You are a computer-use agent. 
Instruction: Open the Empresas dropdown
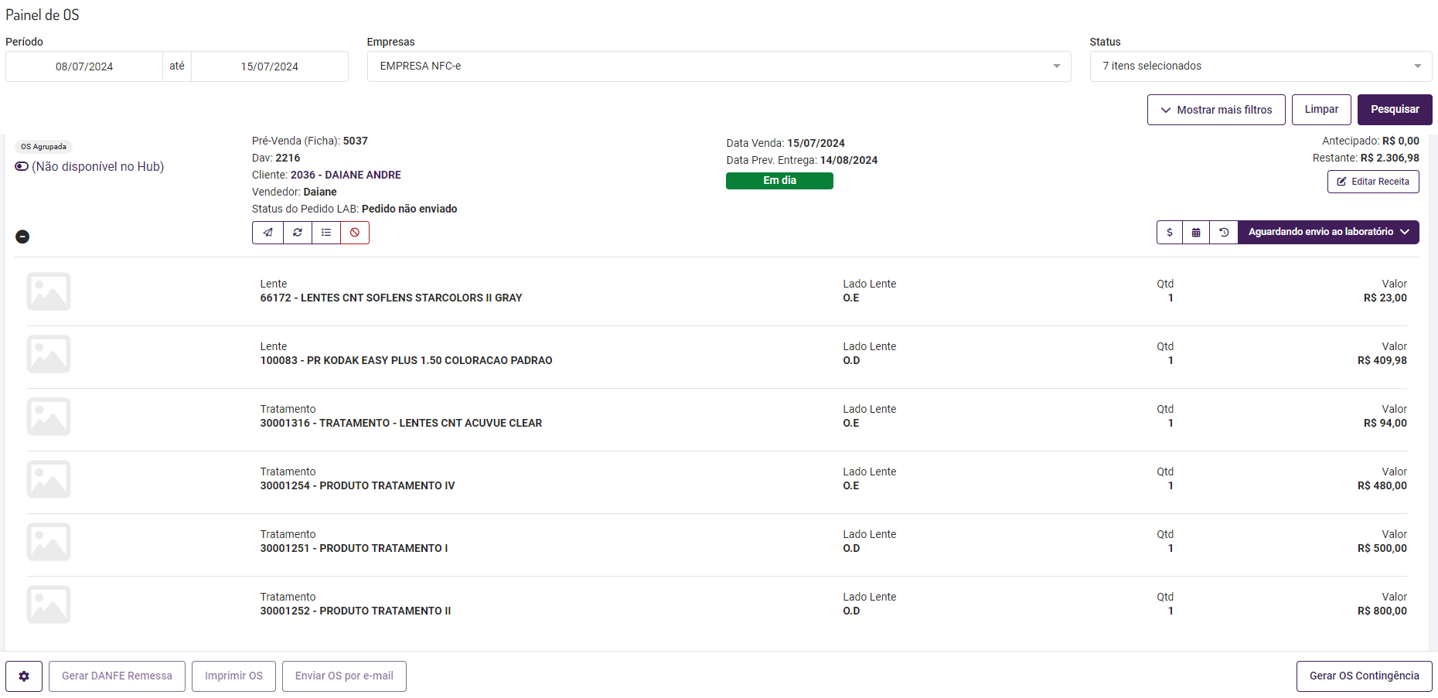pos(718,66)
